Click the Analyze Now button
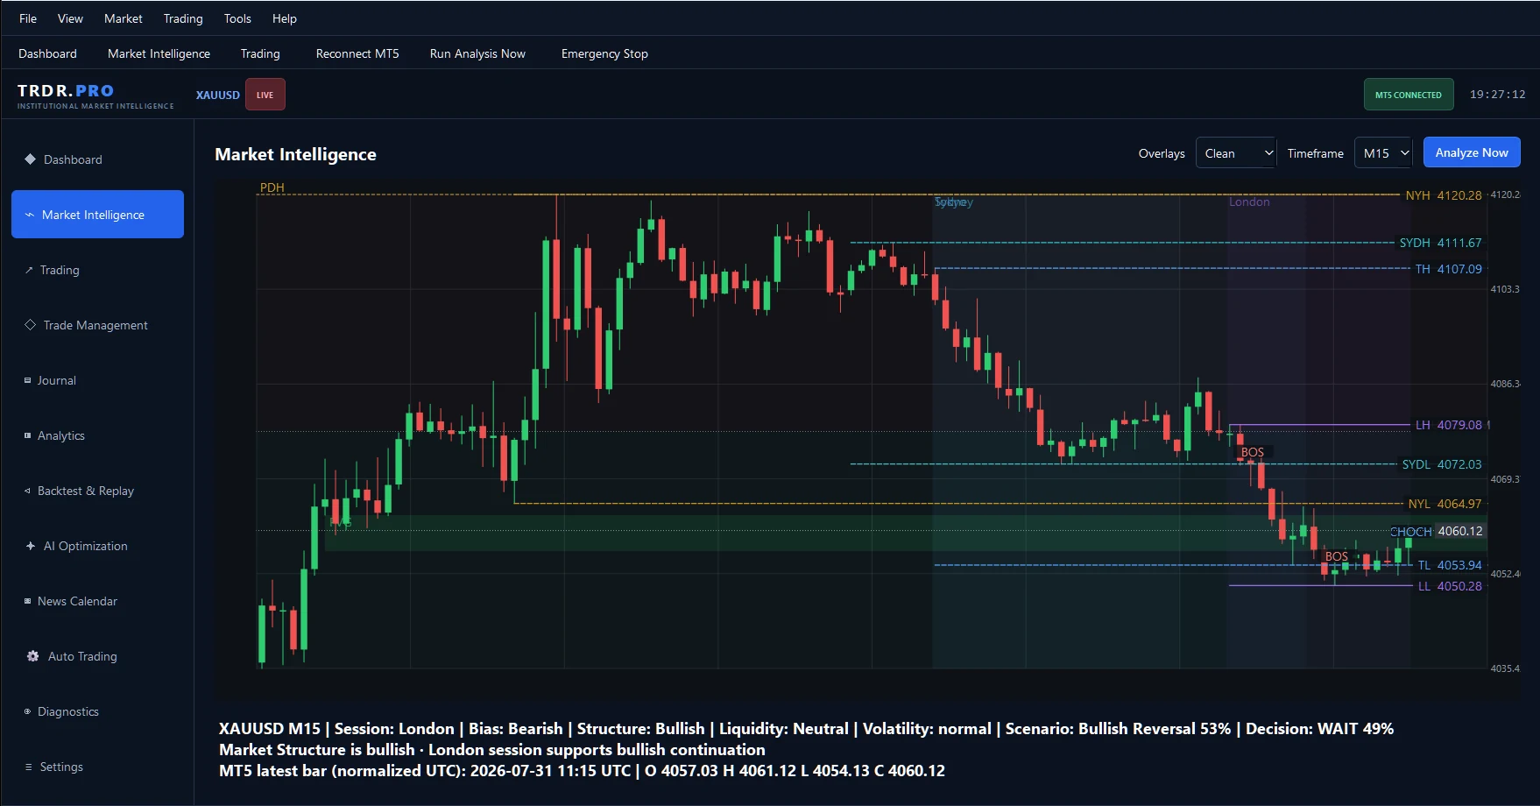Viewport: 1540px width, 806px height. tap(1472, 152)
